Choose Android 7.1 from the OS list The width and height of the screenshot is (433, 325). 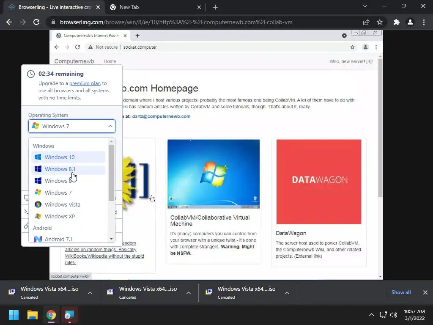(68, 239)
